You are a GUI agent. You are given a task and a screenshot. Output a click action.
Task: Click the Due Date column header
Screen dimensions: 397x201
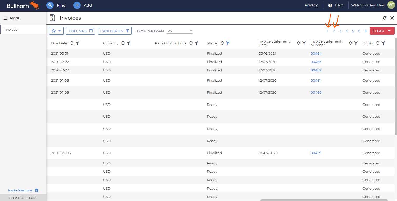point(59,43)
